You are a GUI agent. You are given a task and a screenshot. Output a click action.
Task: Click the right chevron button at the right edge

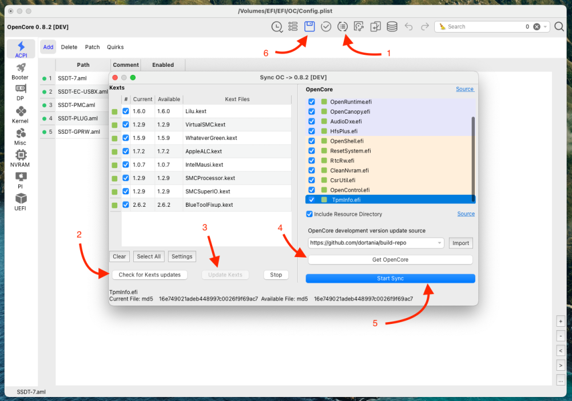[x=561, y=366]
